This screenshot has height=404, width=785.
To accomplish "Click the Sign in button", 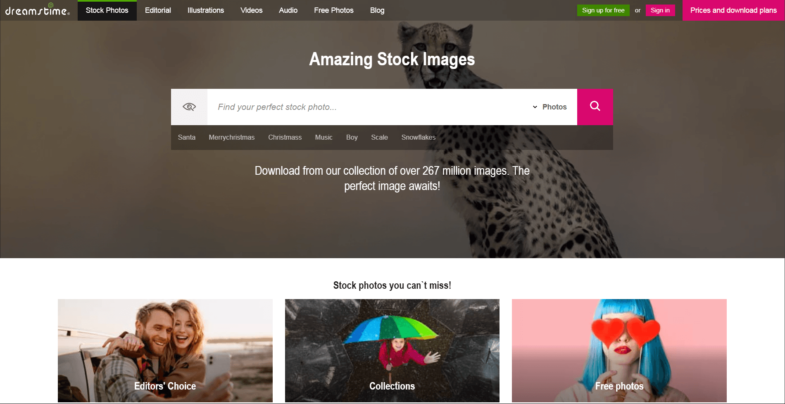I will tap(660, 10).
